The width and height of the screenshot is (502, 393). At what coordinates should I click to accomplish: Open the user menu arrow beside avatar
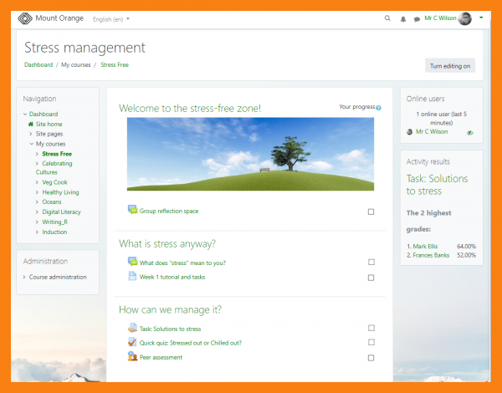tap(481, 18)
